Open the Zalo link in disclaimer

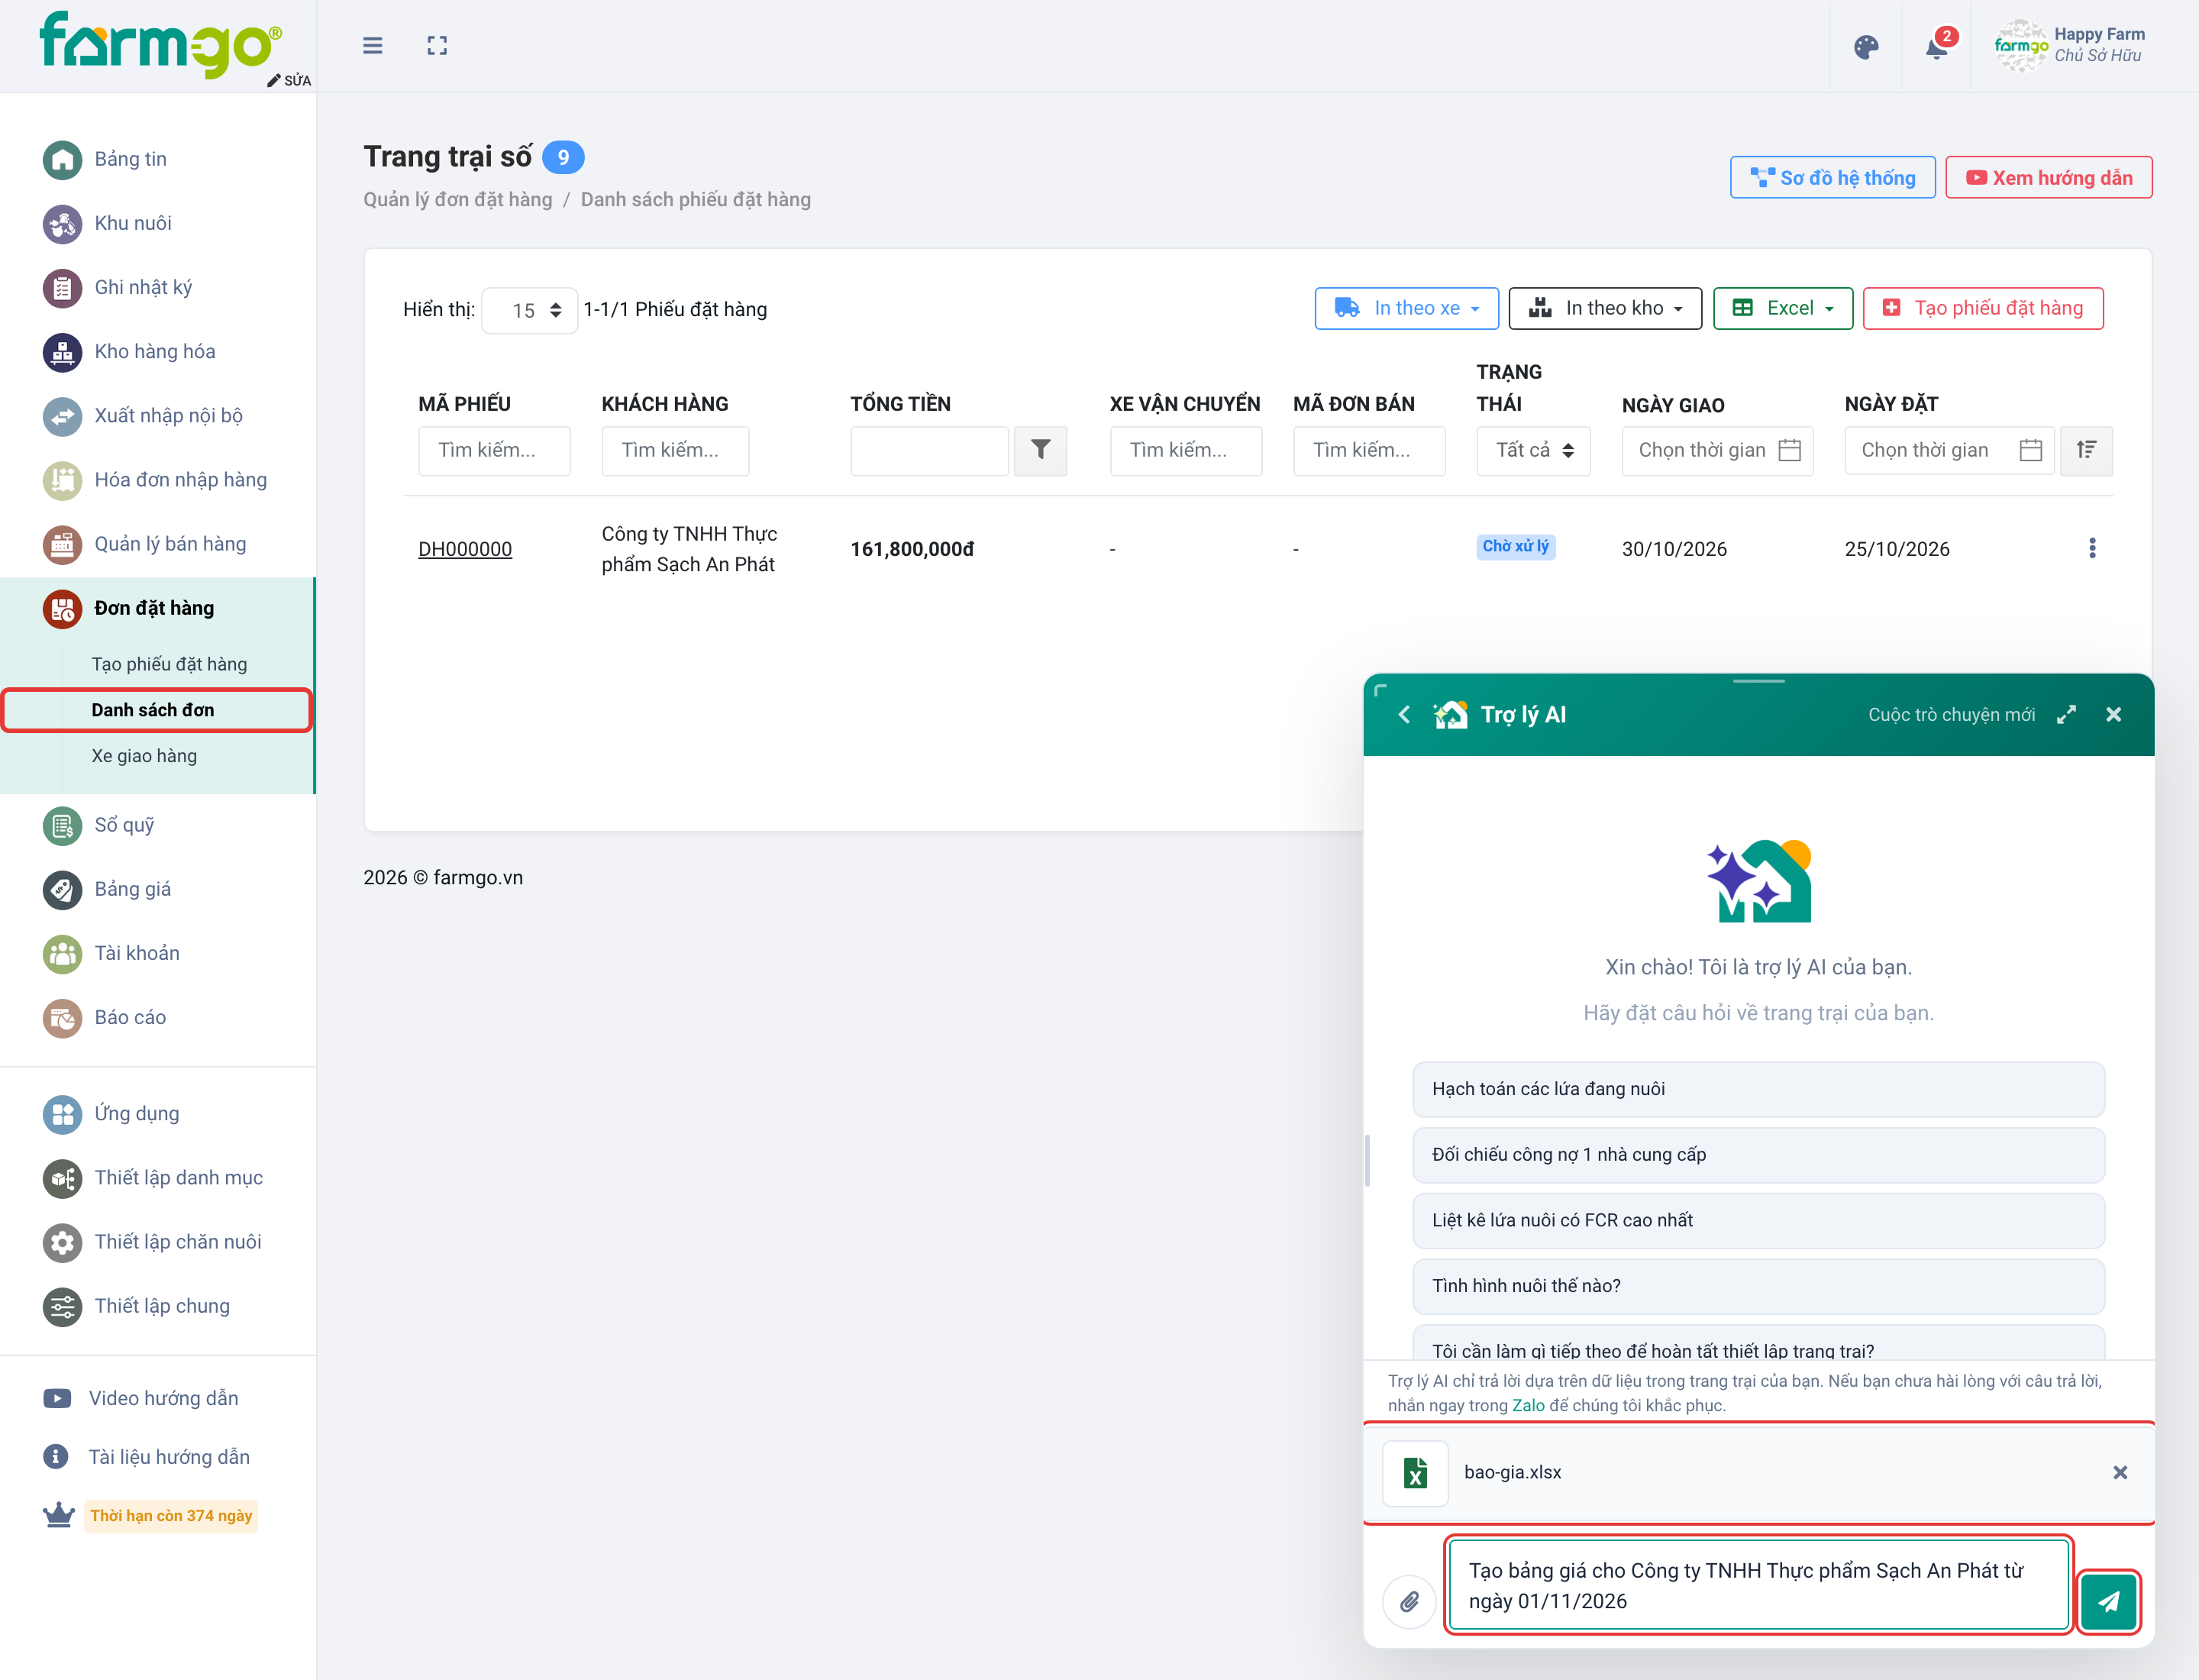click(1527, 1405)
